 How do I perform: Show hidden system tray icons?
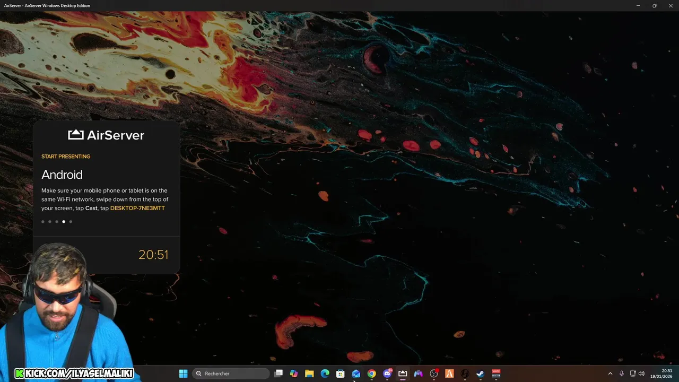click(x=610, y=374)
